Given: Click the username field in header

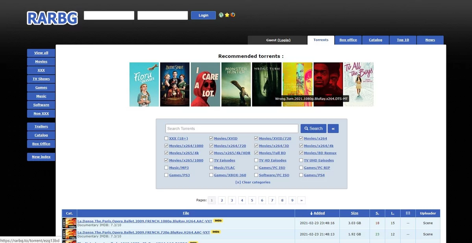Looking at the screenshot, I should [x=109, y=15].
